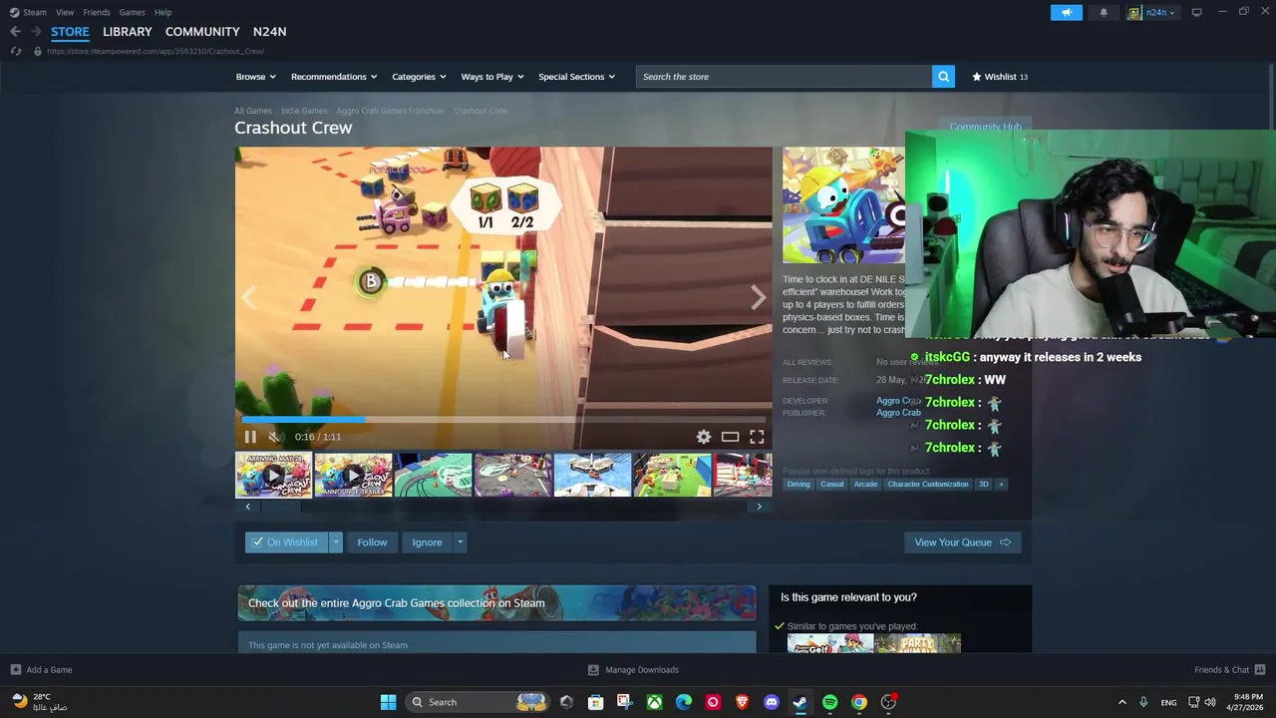Expand the Browse dropdown menu

click(255, 77)
